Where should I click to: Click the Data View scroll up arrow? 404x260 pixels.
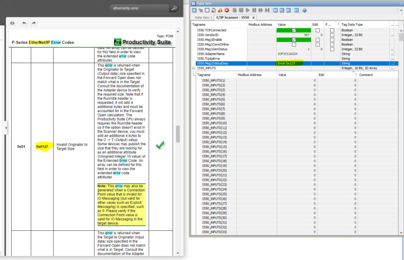(401, 31)
